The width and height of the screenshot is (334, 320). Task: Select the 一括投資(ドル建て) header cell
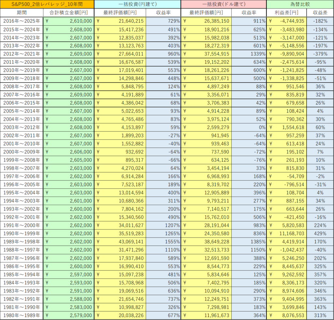(x=223, y=4)
